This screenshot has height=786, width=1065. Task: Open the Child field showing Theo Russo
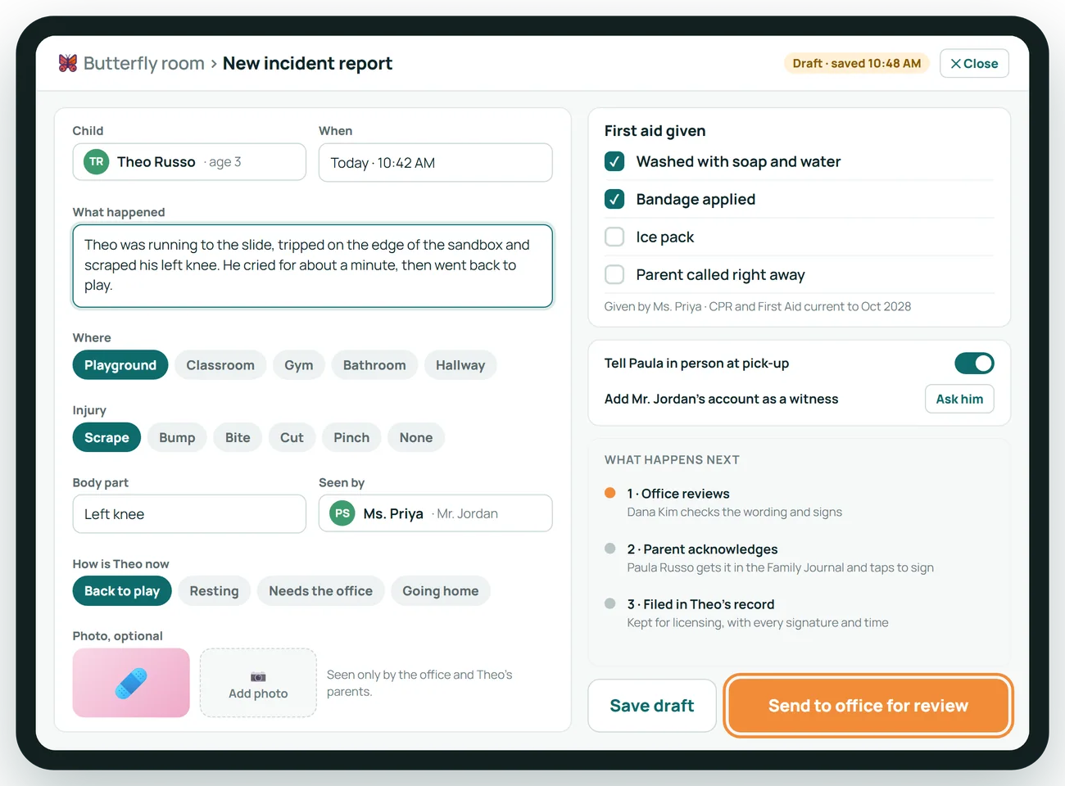click(x=189, y=162)
